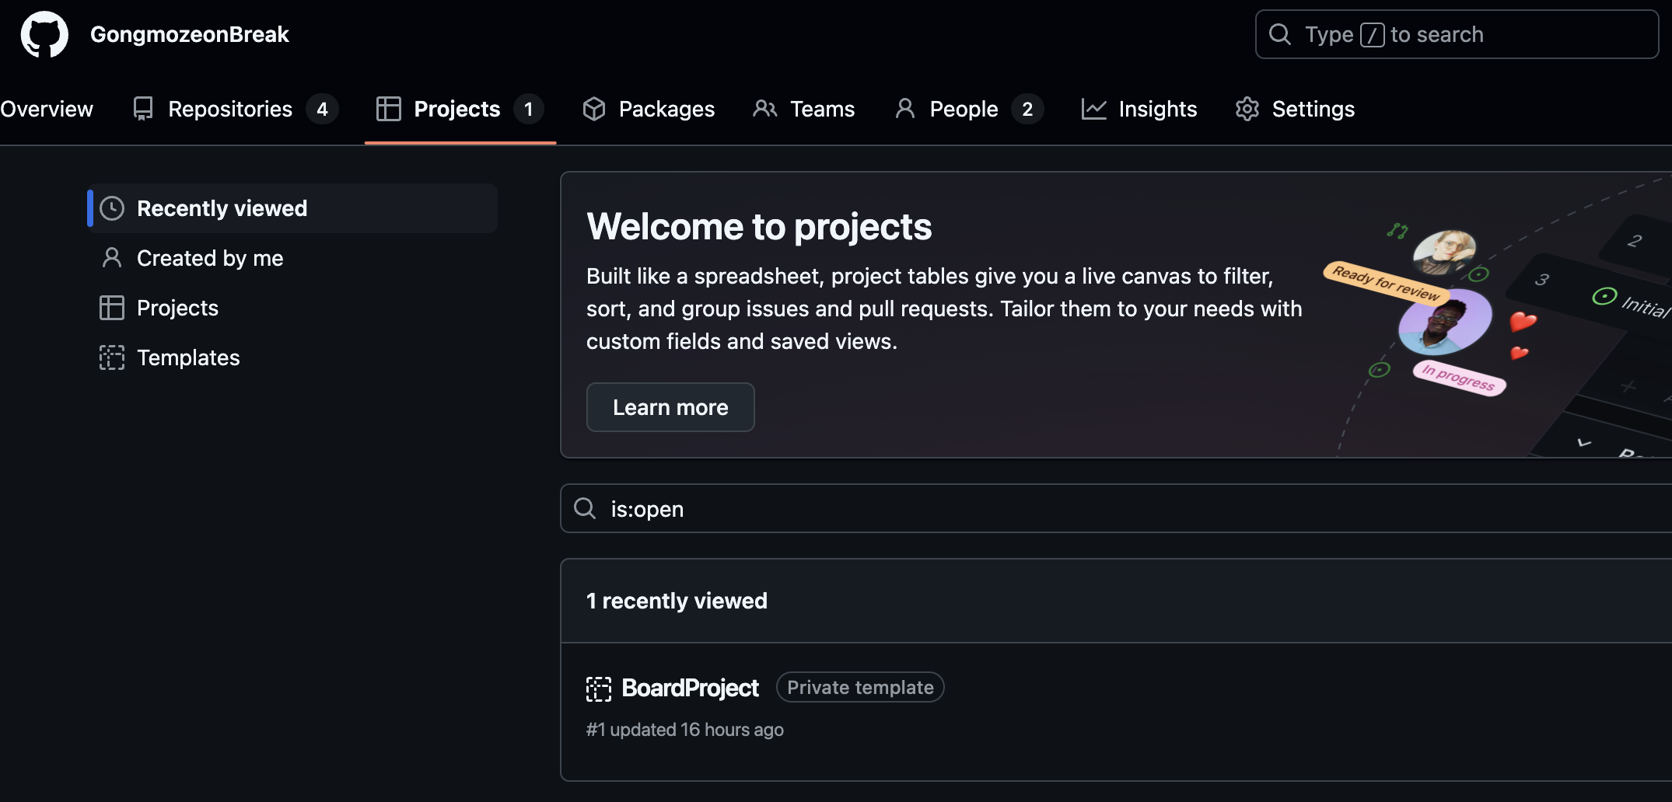Screen dimensions: 1672x802
Task: Click the GitHub Octocat logo
Action: click(x=44, y=34)
